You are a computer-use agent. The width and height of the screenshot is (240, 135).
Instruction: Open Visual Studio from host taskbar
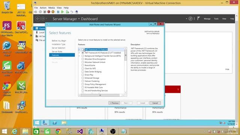click(x=80, y=131)
